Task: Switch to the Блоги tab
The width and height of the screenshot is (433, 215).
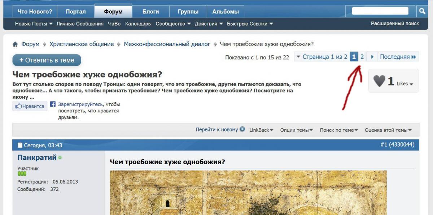Action: (x=150, y=12)
